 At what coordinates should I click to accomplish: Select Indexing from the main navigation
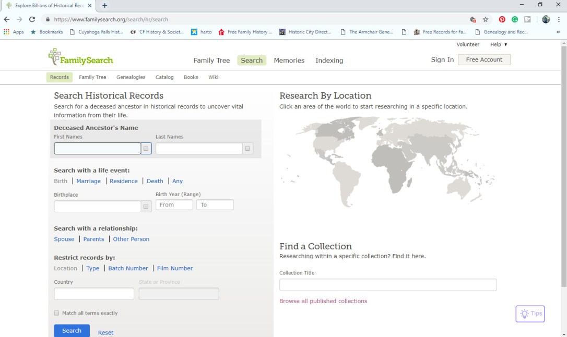[x=329, y=61]
